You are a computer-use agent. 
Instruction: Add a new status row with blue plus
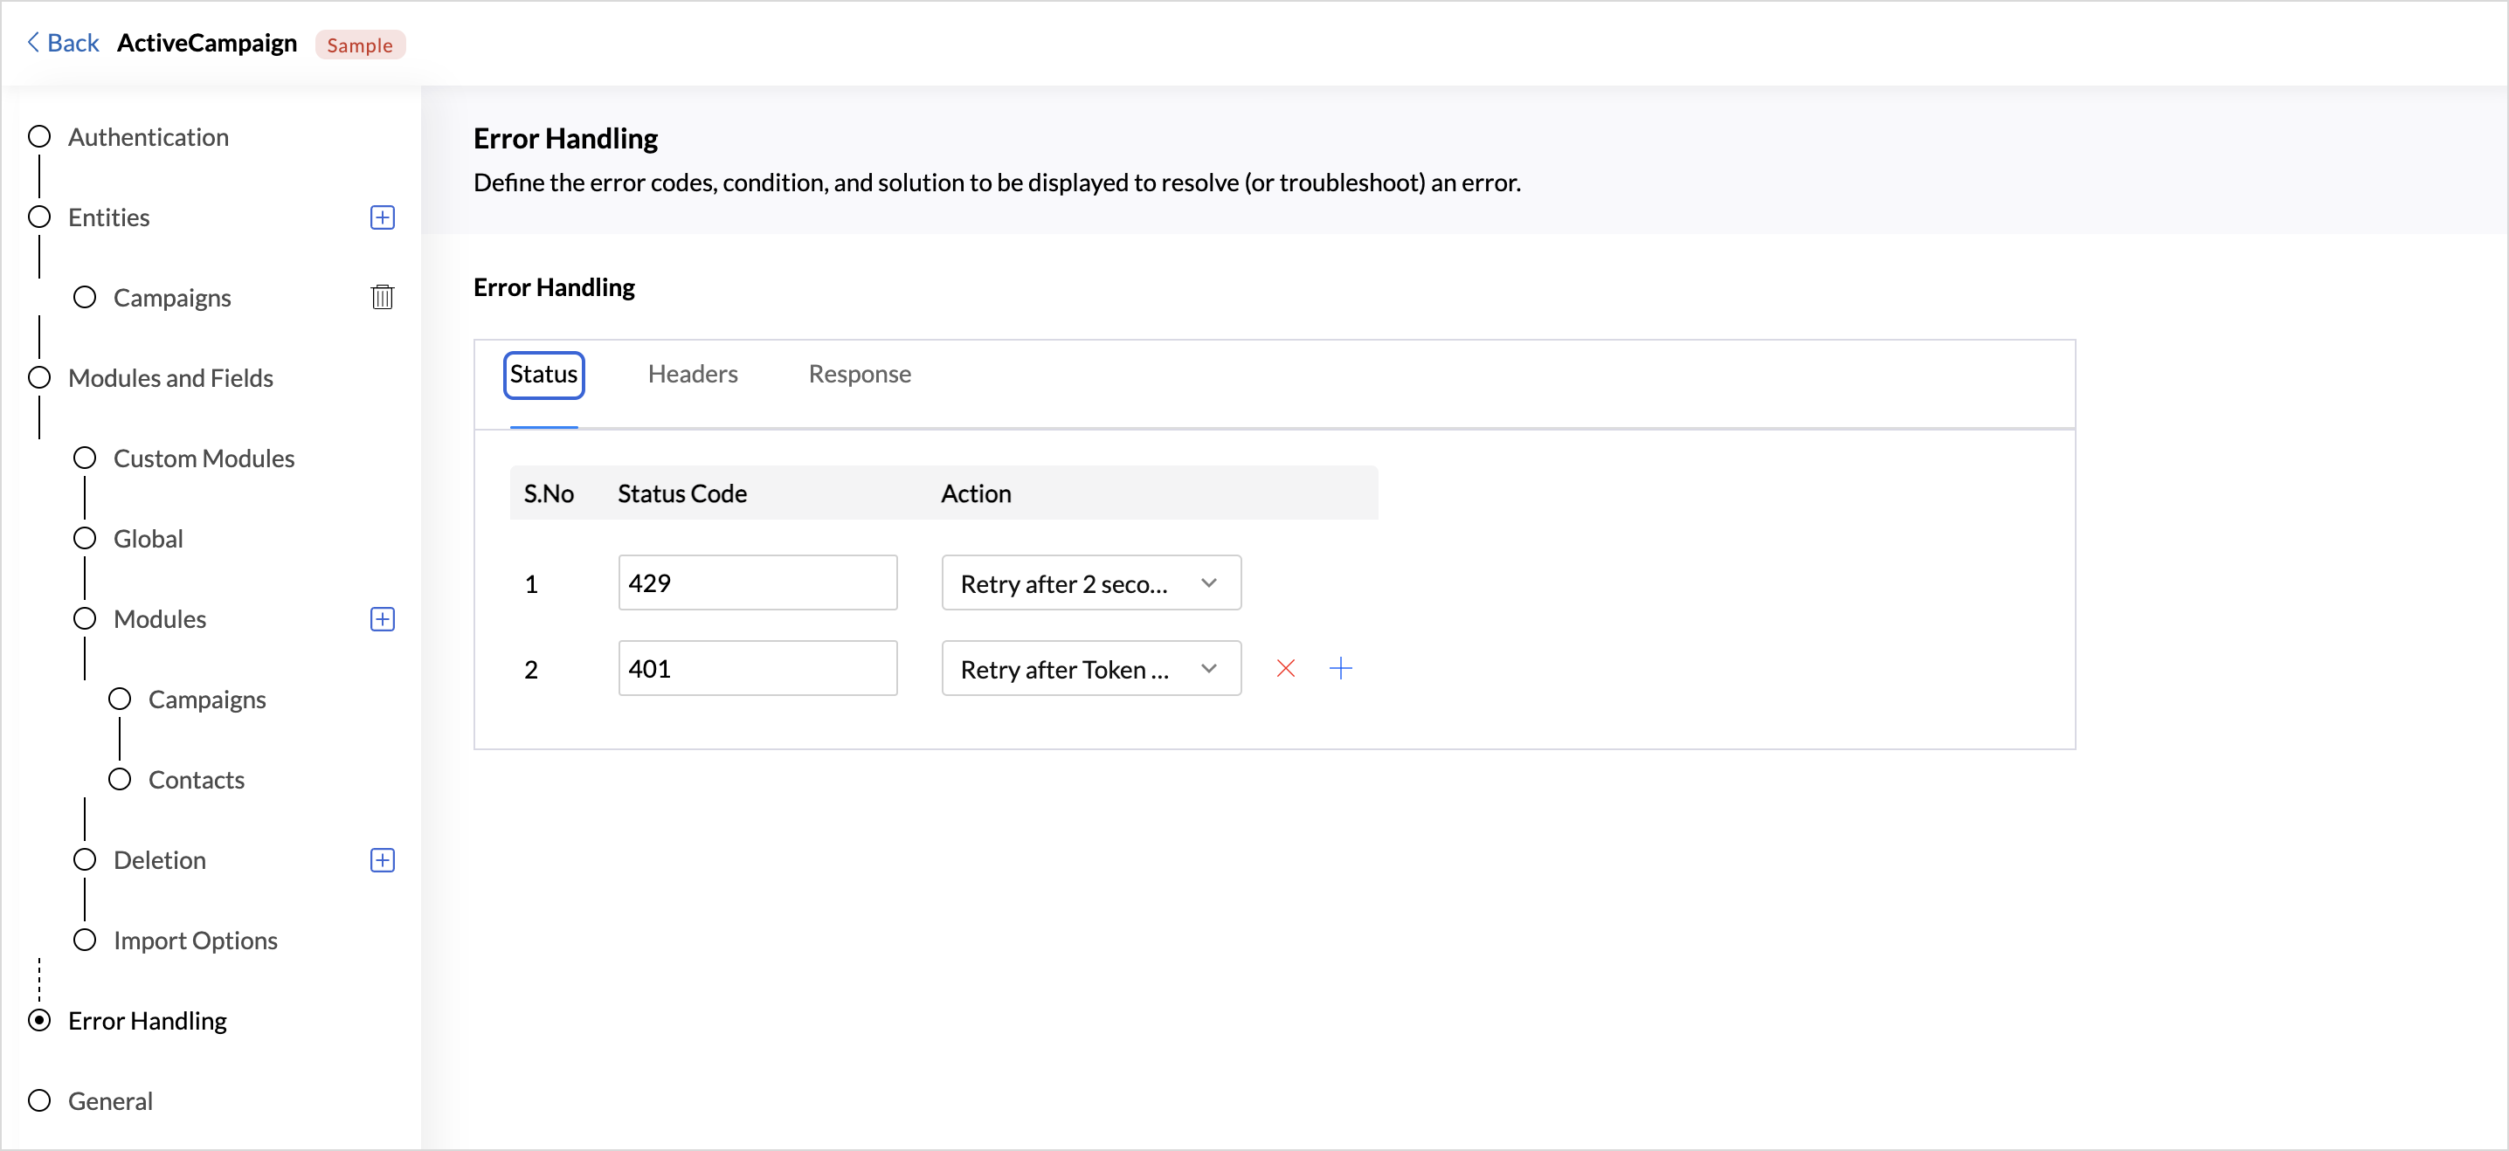point(1340,668)
